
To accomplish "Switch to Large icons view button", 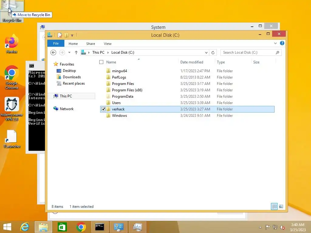I will 281,206.
